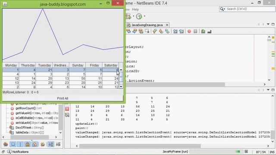Click Debug Project icon in NetBeans toolbar
This screenshot has width=276, height=155.
[x=129, y=16]
